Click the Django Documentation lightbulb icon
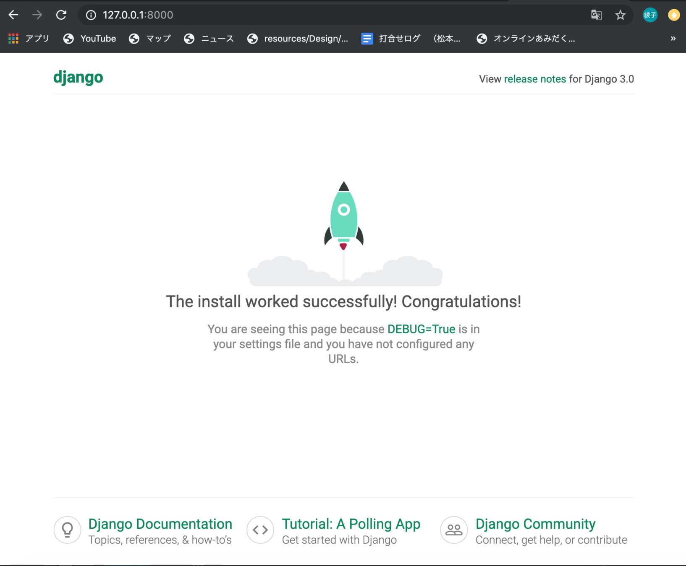 67,530
